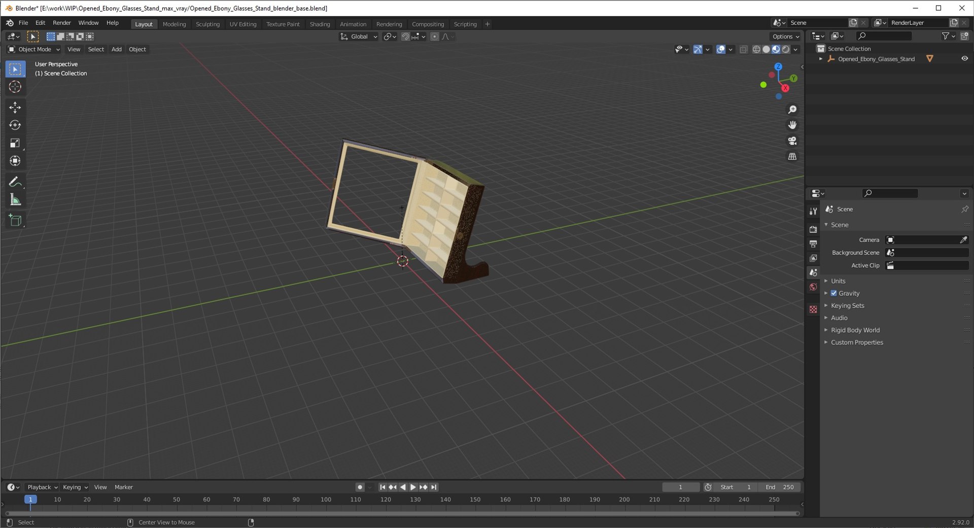Select the Scale tool

[15, 143]
